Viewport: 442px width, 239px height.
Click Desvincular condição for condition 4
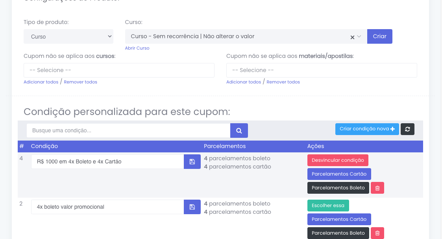click(x=337, y=160)
